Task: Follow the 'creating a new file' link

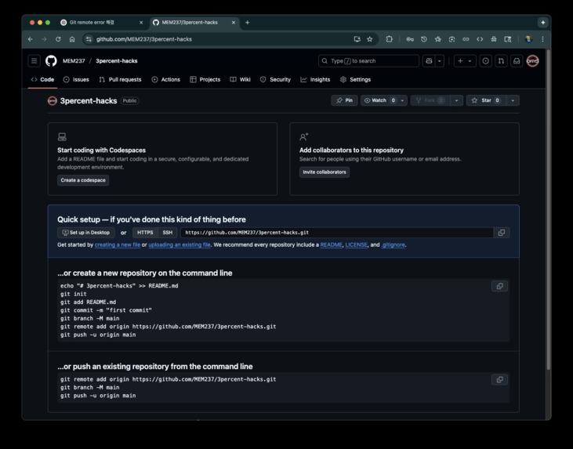Action: click(x=118, y=244)
